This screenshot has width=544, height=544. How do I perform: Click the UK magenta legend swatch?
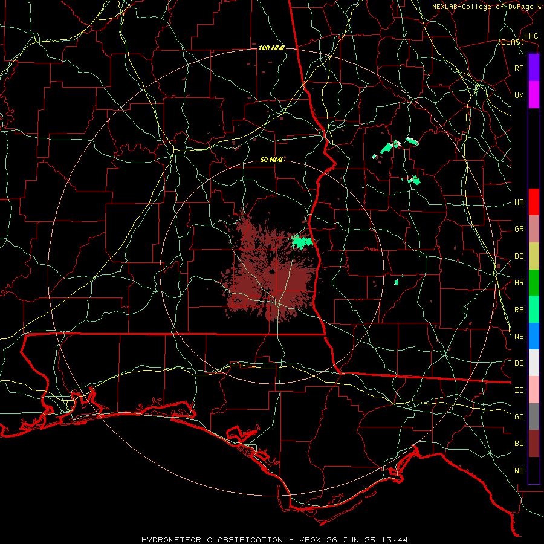[534, 95]
